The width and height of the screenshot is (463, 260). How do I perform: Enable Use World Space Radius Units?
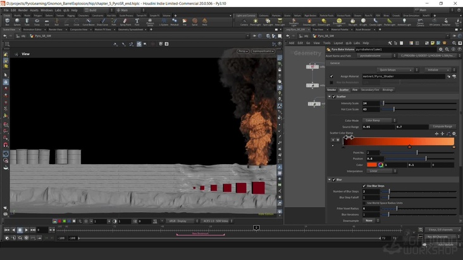coord(364,203)
